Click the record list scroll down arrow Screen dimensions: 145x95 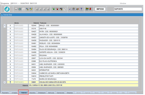tap(5, 82)
